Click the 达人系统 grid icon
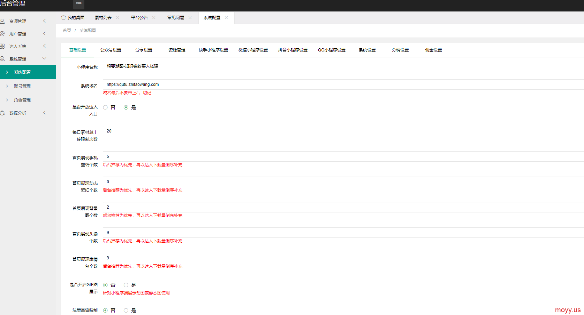The height and width of the screenshot is (315, 584). [2, 46]
